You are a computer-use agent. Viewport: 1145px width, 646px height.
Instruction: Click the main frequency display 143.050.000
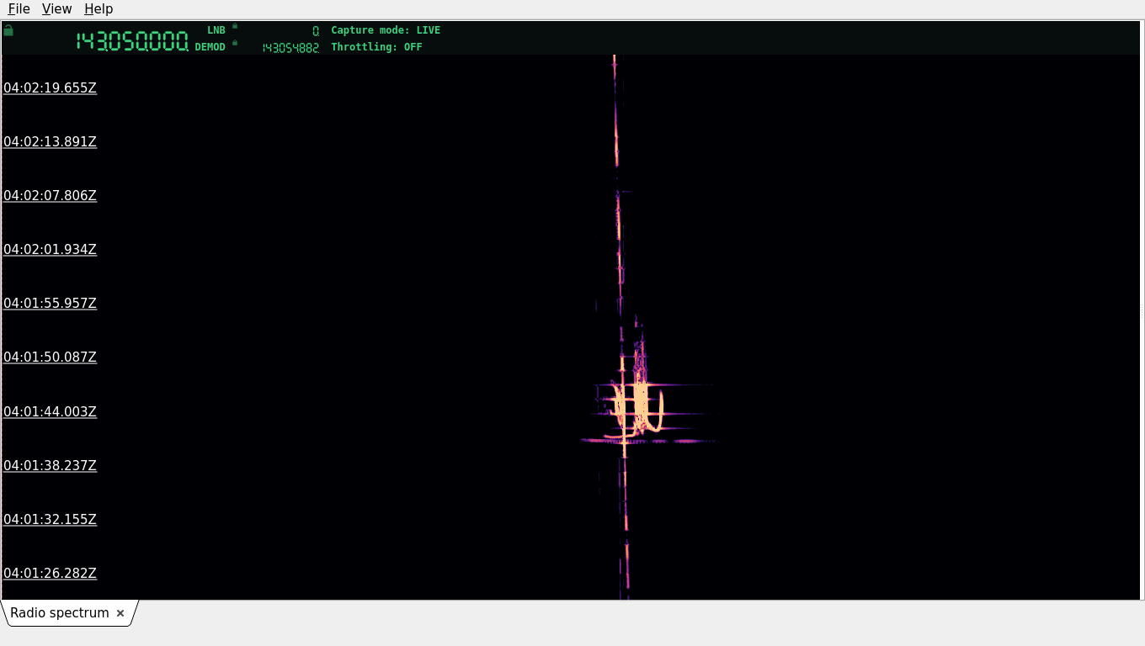pos(132,41)
